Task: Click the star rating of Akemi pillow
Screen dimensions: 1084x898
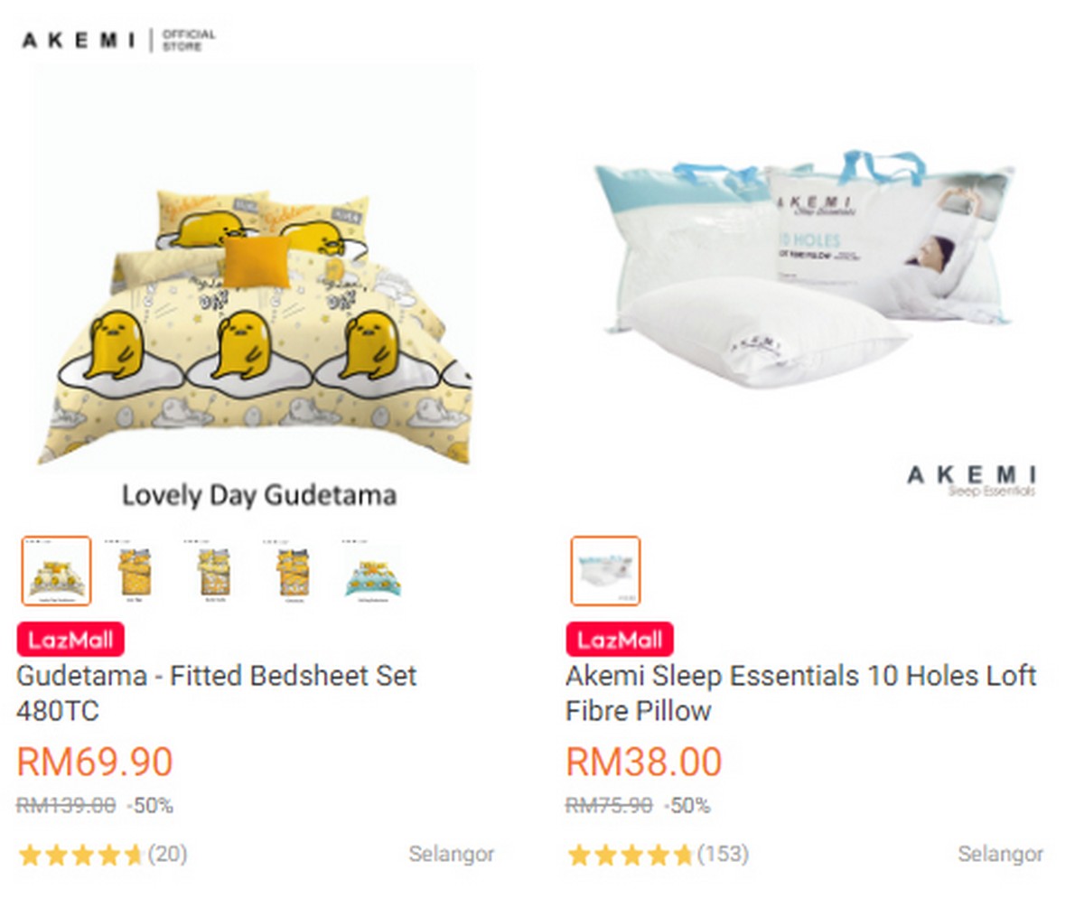Action: (x=630, y=855)
